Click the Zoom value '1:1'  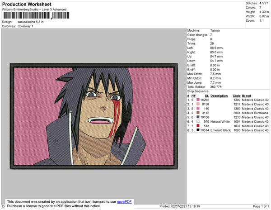262,21
